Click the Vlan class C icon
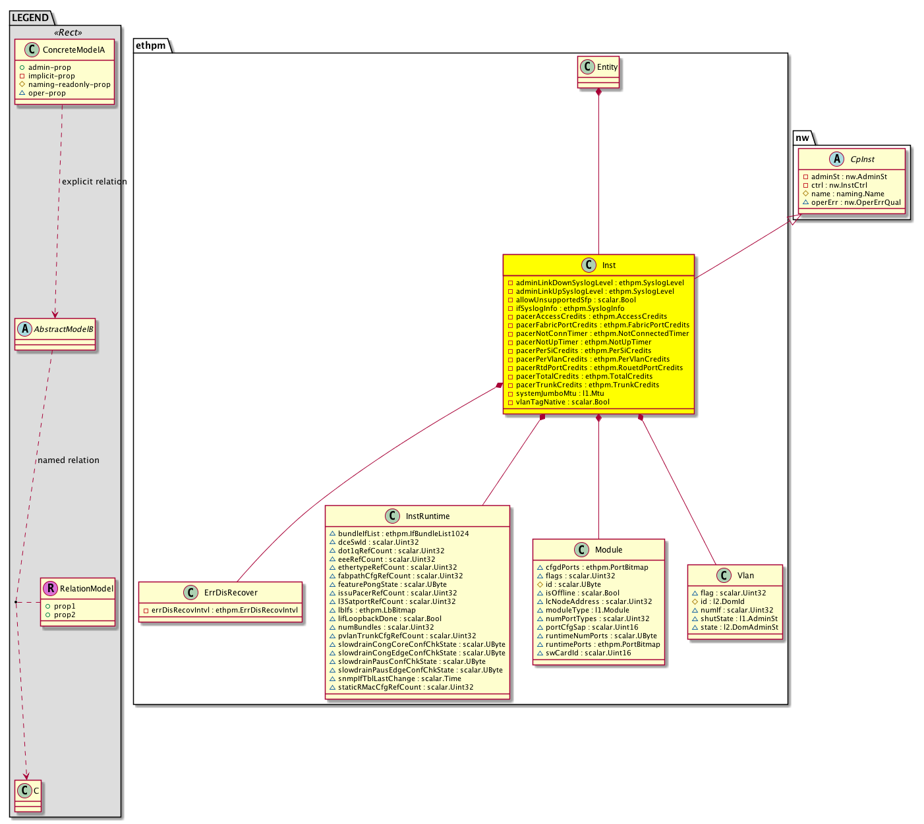Viewport: 924px width, 824px height. [724, 575]
